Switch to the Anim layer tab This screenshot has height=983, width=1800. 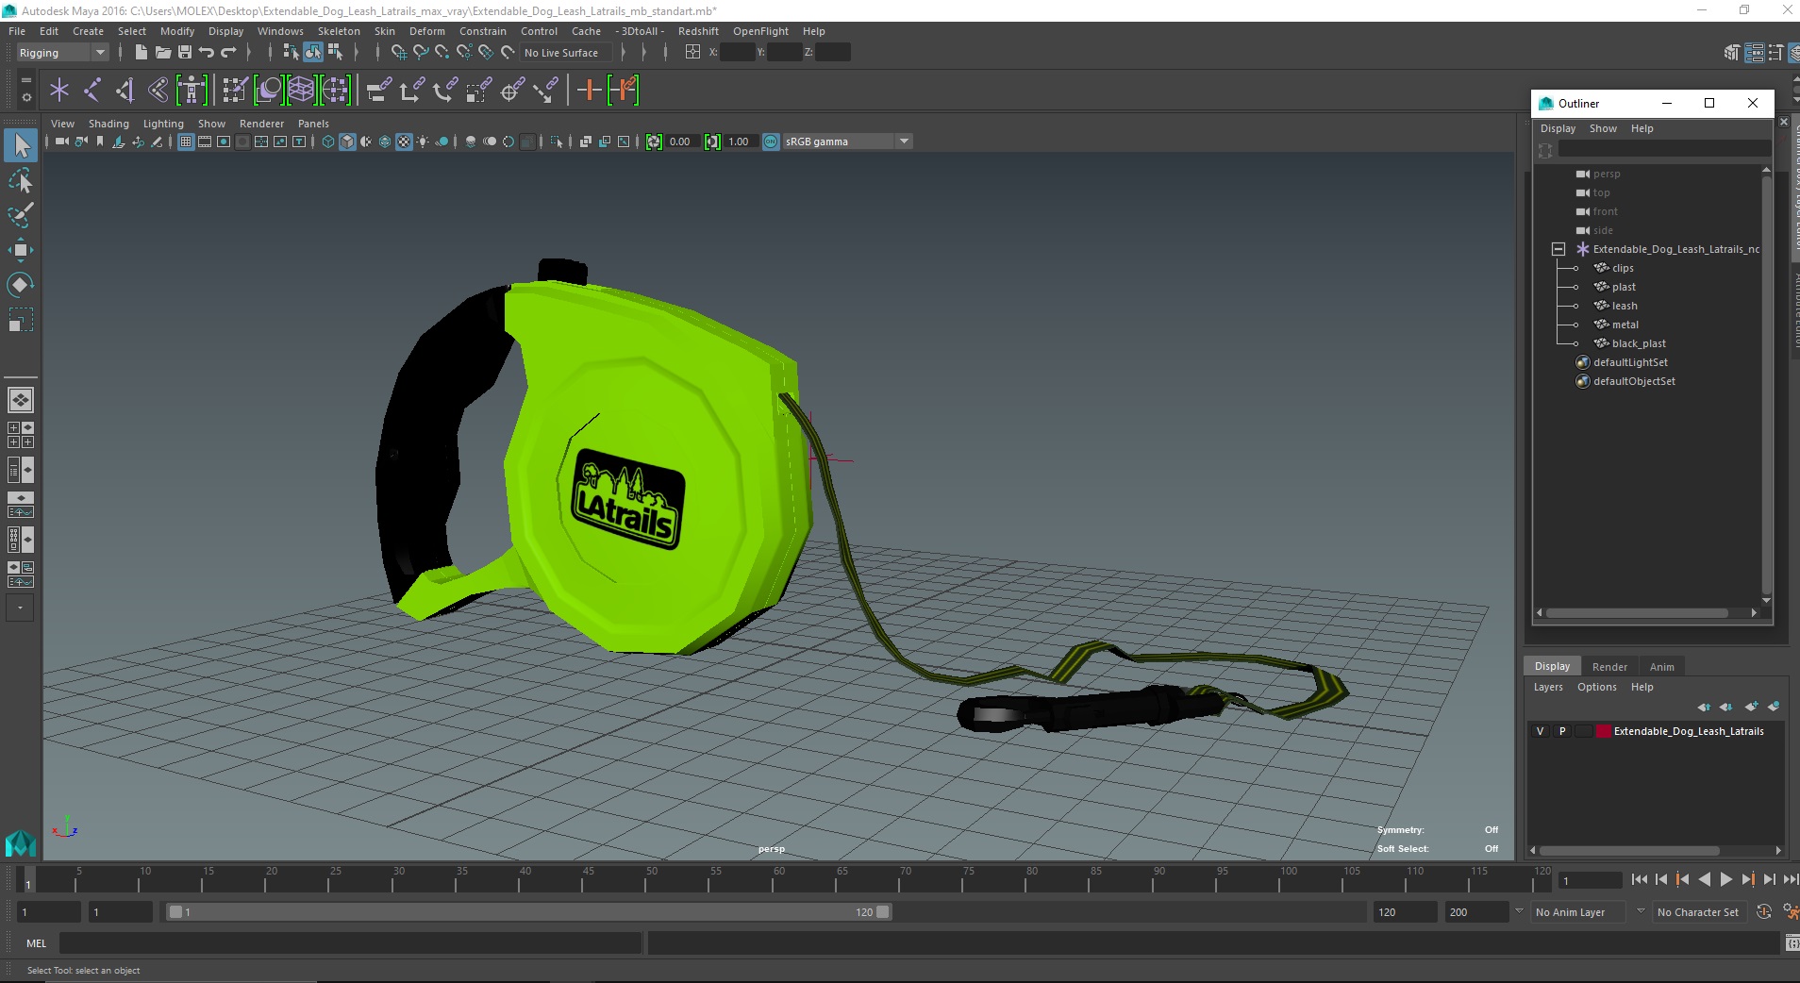[x=1661, y=666]
